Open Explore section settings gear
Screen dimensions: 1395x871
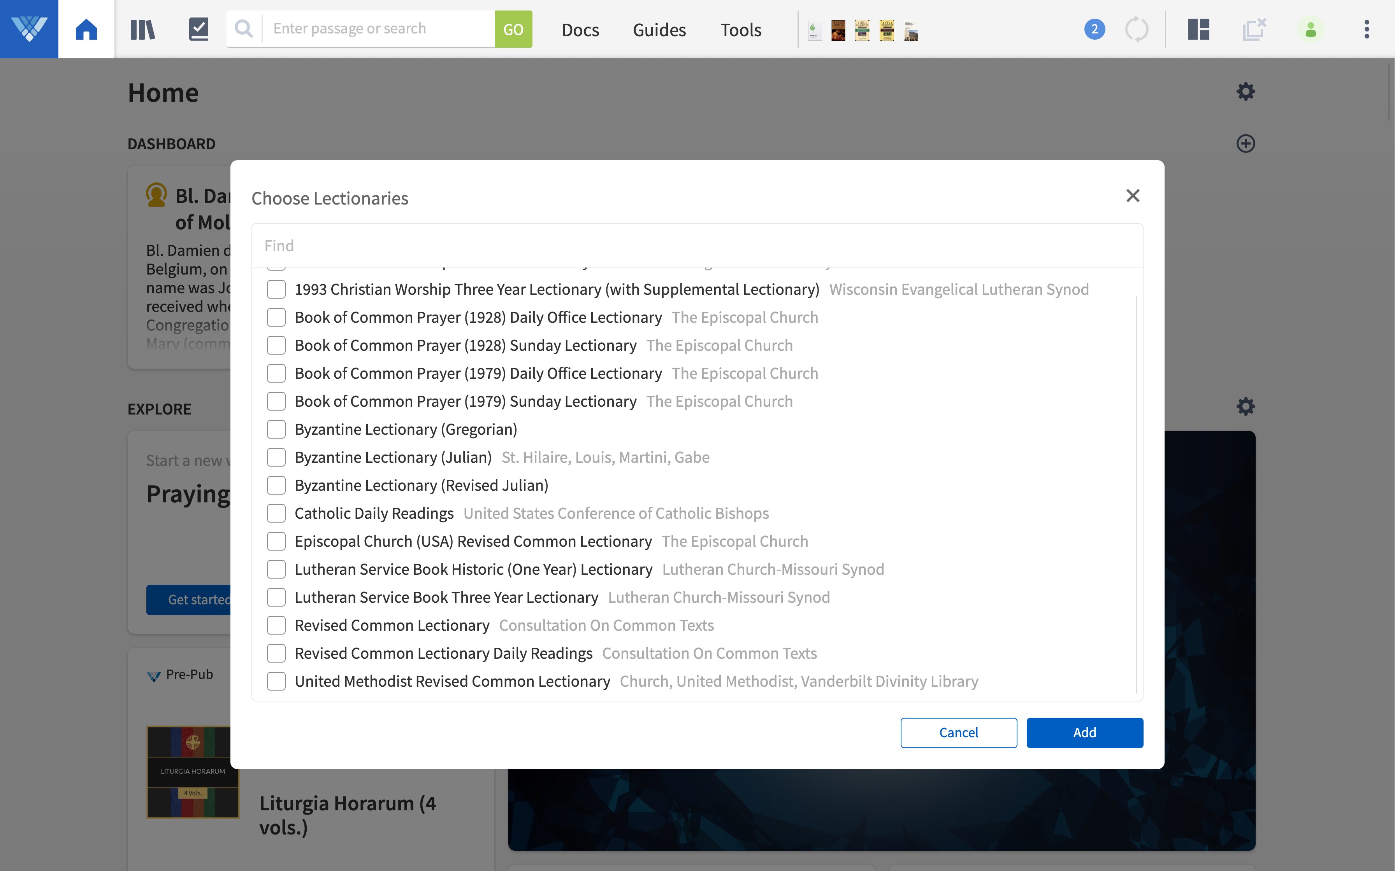[1246, 407]
